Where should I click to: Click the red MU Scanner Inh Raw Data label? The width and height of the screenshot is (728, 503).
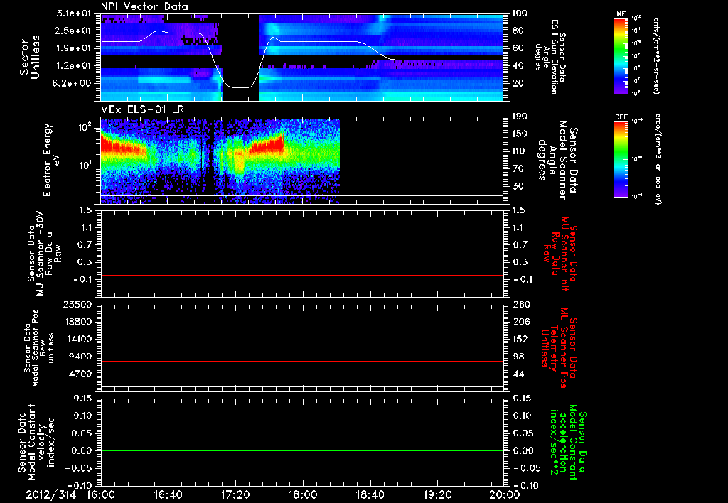coord(560,254)
